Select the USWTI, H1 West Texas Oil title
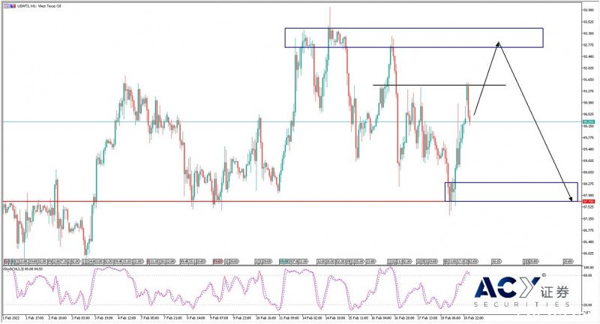 pyautogui.click(x=40, y=6)
